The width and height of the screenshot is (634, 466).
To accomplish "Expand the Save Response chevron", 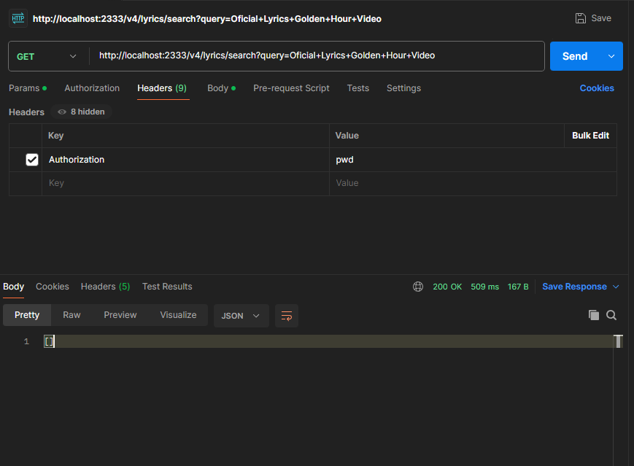I will 616,287.
